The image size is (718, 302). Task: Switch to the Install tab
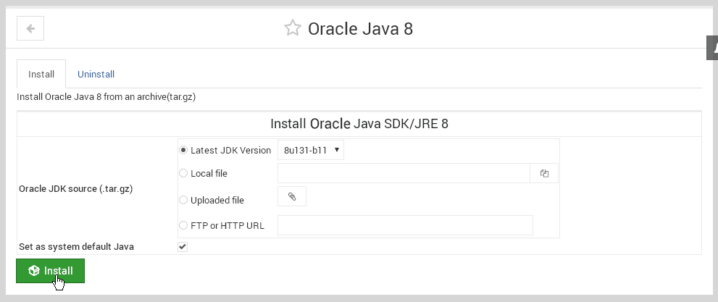click(x=41, y=74)
